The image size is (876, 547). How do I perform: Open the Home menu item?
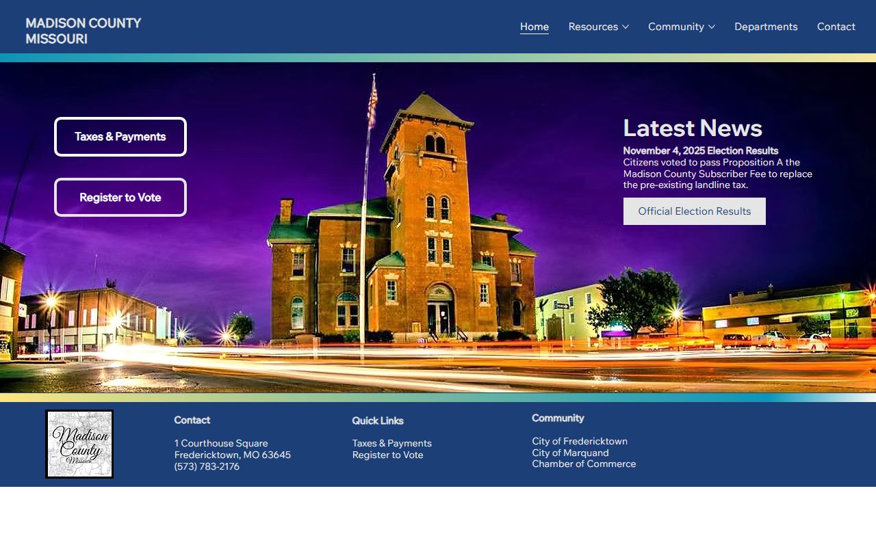click(534, 27)
